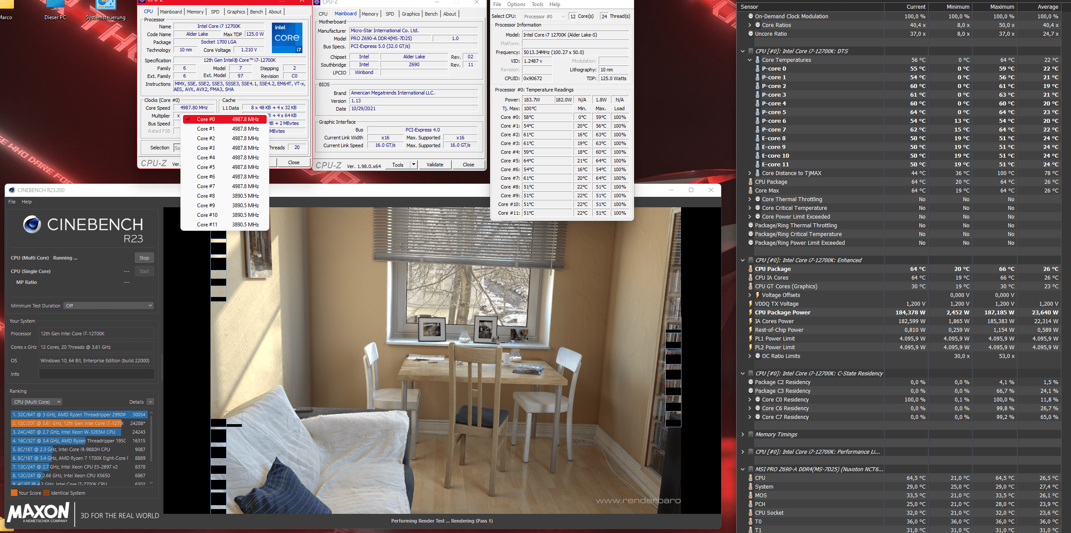
Task: Open the Systemsteuerung desktop shortcut
Action: pyautogui.click(x=105, y=10)
